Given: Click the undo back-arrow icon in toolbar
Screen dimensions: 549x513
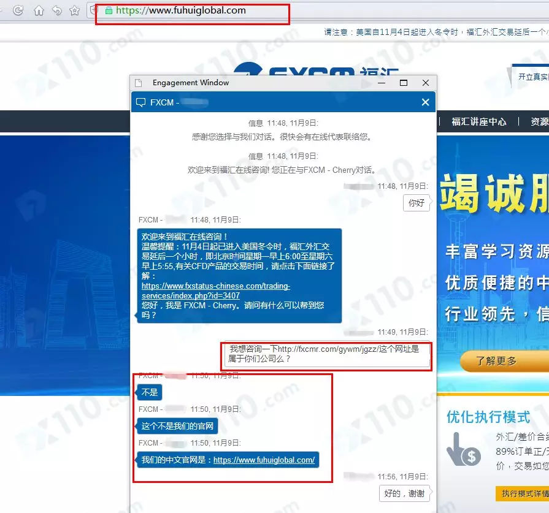Looking at the screenshot, I should pos(56,10).
